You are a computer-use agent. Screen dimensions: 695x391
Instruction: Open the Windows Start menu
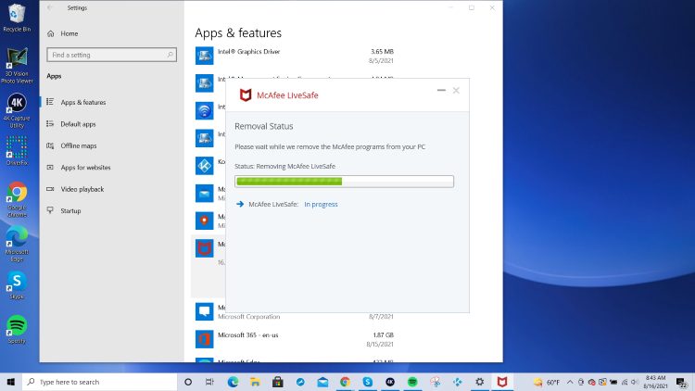(11, 382)
